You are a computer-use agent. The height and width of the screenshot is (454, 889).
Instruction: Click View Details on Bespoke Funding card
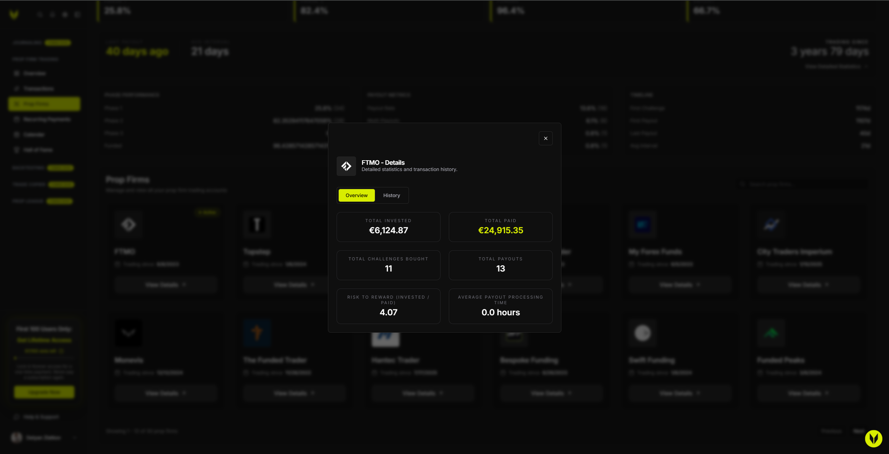tap(552, 393)
